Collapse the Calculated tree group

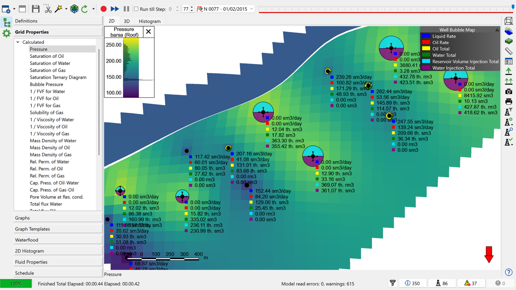click(18, 42)
